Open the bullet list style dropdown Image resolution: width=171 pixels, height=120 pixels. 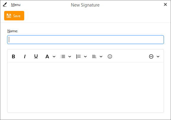click(x=70, y=56)
